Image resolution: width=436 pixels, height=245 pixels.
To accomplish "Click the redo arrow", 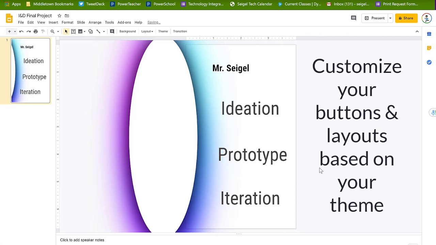I will point(28,31).
